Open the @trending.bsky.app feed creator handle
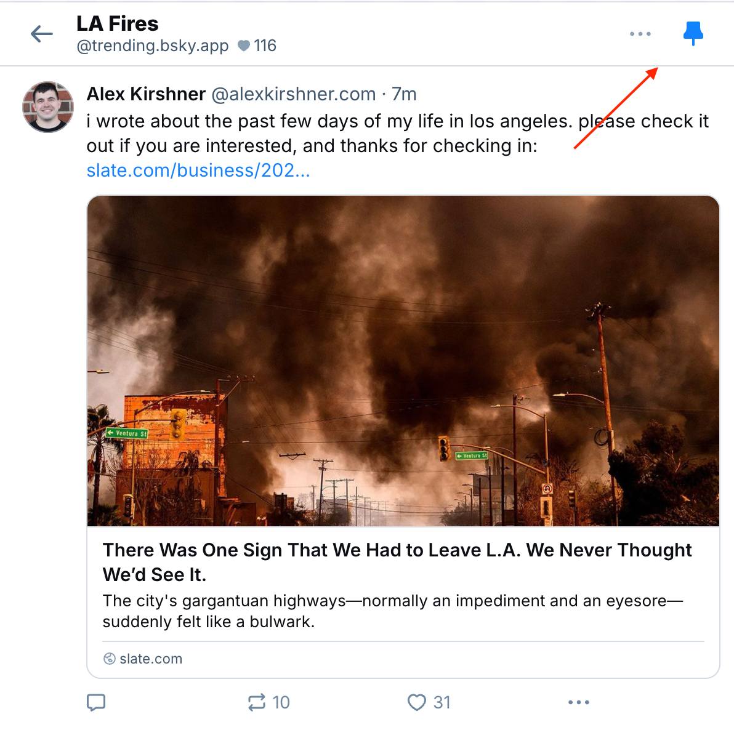734x730 pixels. click(x=153, y=46)
